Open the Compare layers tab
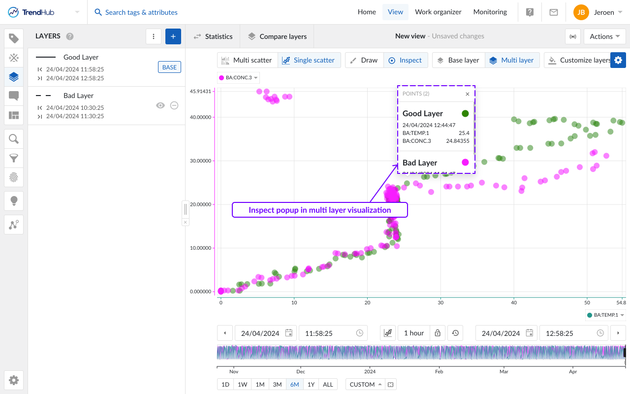 [x=277, y=36]
